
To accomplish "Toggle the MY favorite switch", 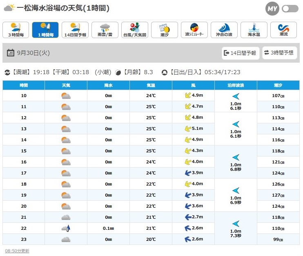I will [290, 9].
